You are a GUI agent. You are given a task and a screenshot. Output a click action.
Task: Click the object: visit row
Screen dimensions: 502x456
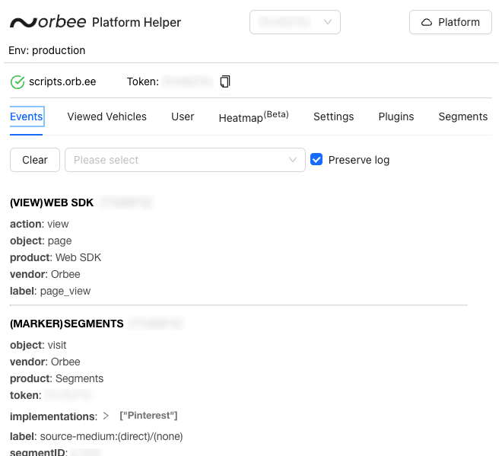[x=38, y=345]
